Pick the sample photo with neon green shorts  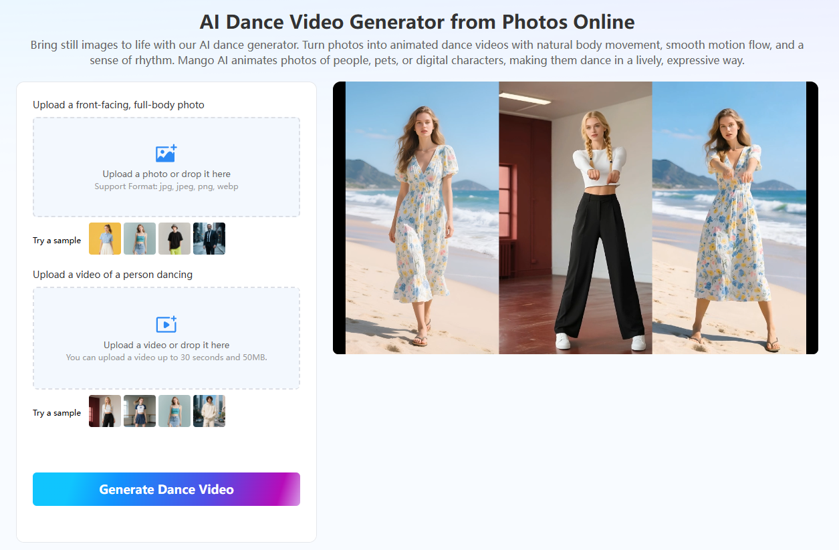(174, 239)
